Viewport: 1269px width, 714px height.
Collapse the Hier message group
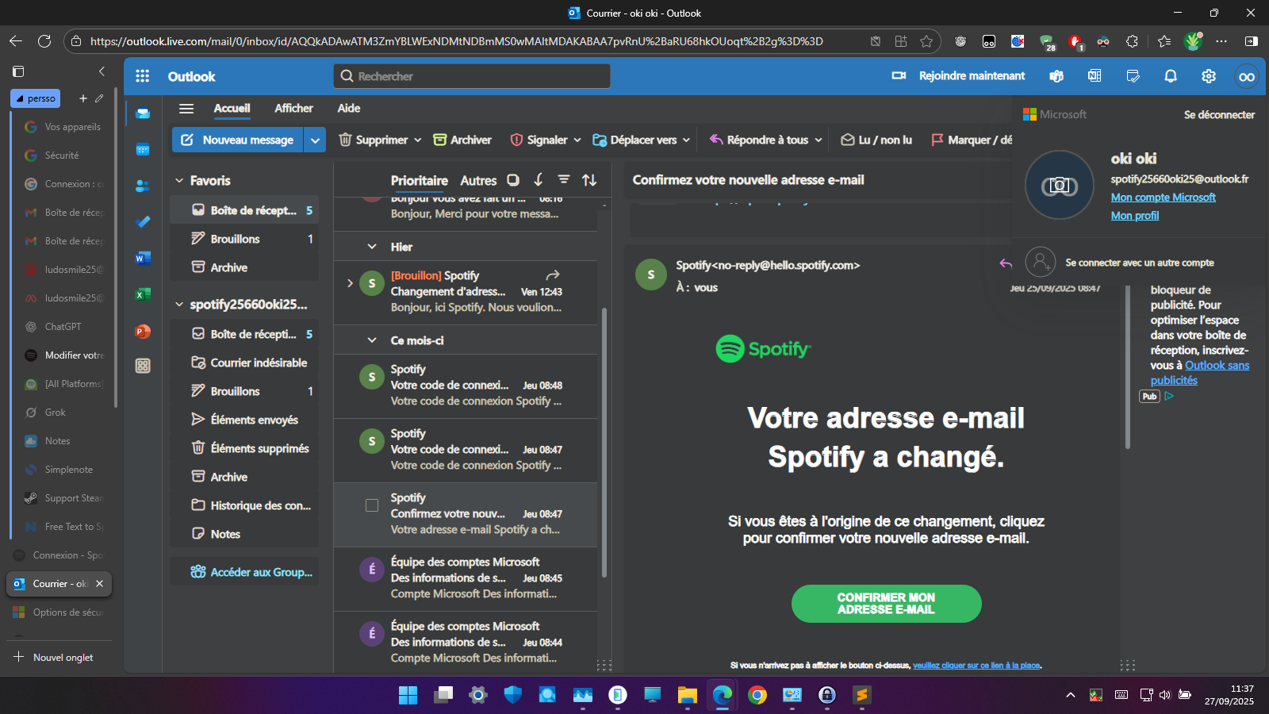pyautogui.click(x=371, y=247)
